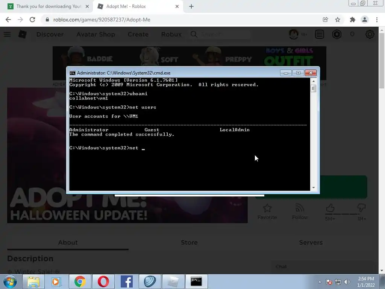Image resolution: width=385 pixels, height=289 pixels.
Task: Click the cmd scrollbar down arrow
Action: click(x=313, y=188)
